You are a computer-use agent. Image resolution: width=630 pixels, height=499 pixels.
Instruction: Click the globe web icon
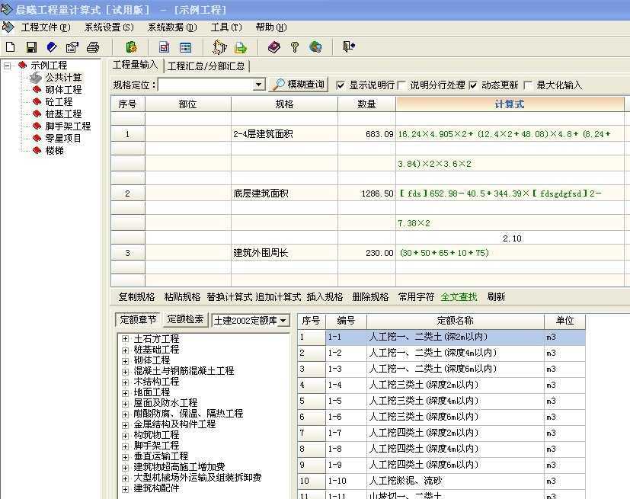315,47
